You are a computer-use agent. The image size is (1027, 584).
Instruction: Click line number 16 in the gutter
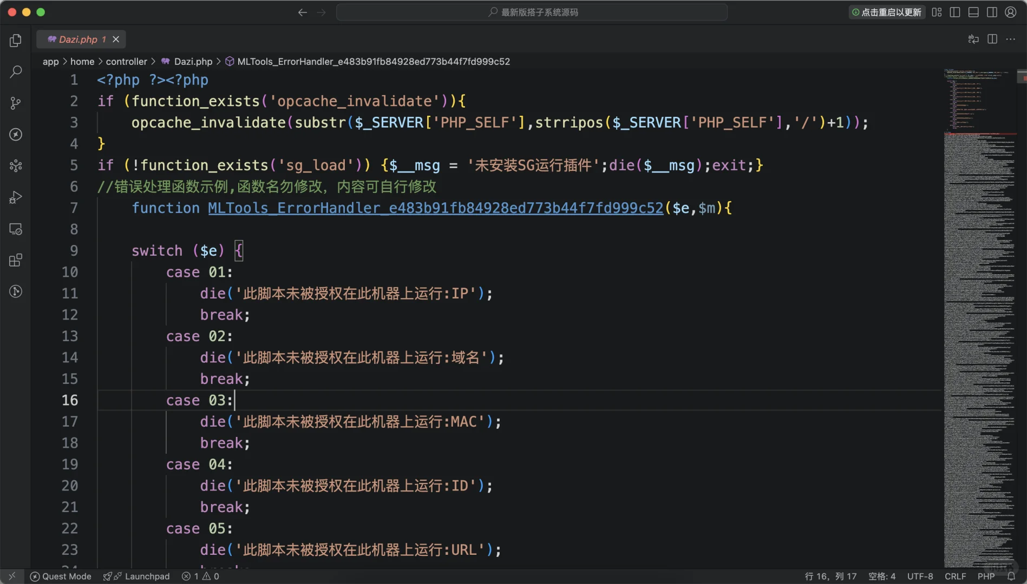tap(70, 400)
